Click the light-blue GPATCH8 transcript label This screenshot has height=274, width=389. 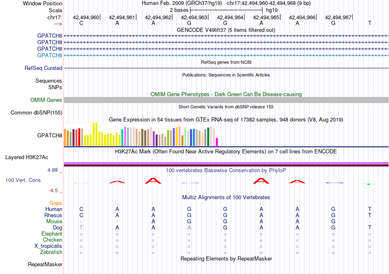[50, 55]
